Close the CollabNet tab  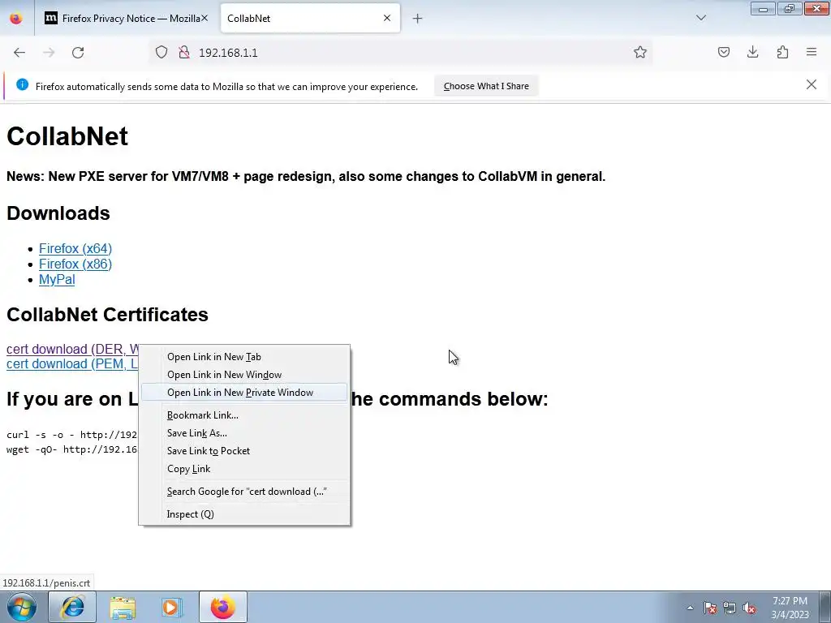[387, 18]
